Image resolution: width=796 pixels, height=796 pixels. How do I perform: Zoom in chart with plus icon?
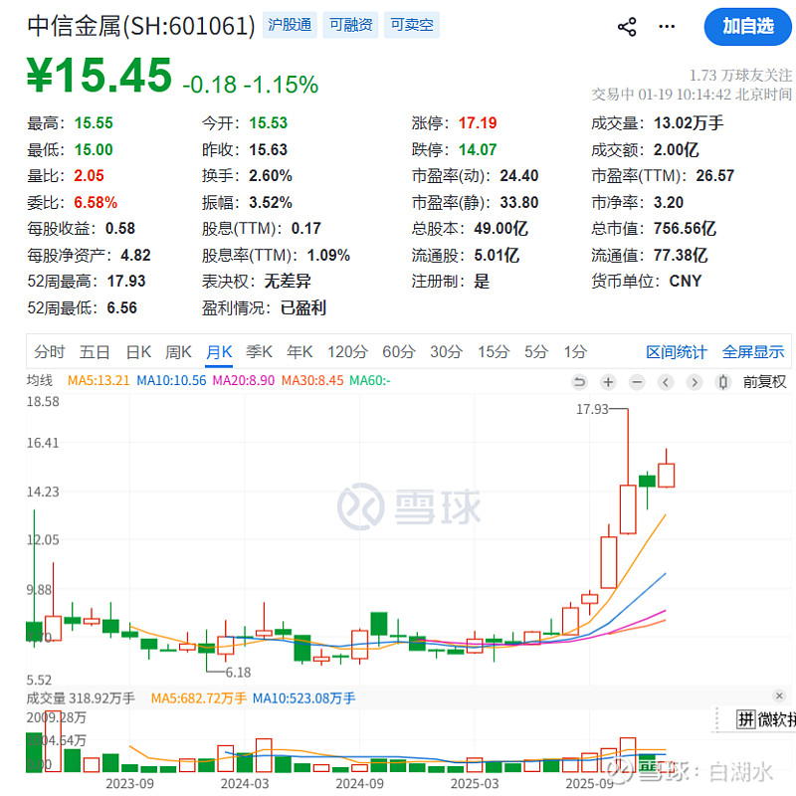(x=608, y=381)
